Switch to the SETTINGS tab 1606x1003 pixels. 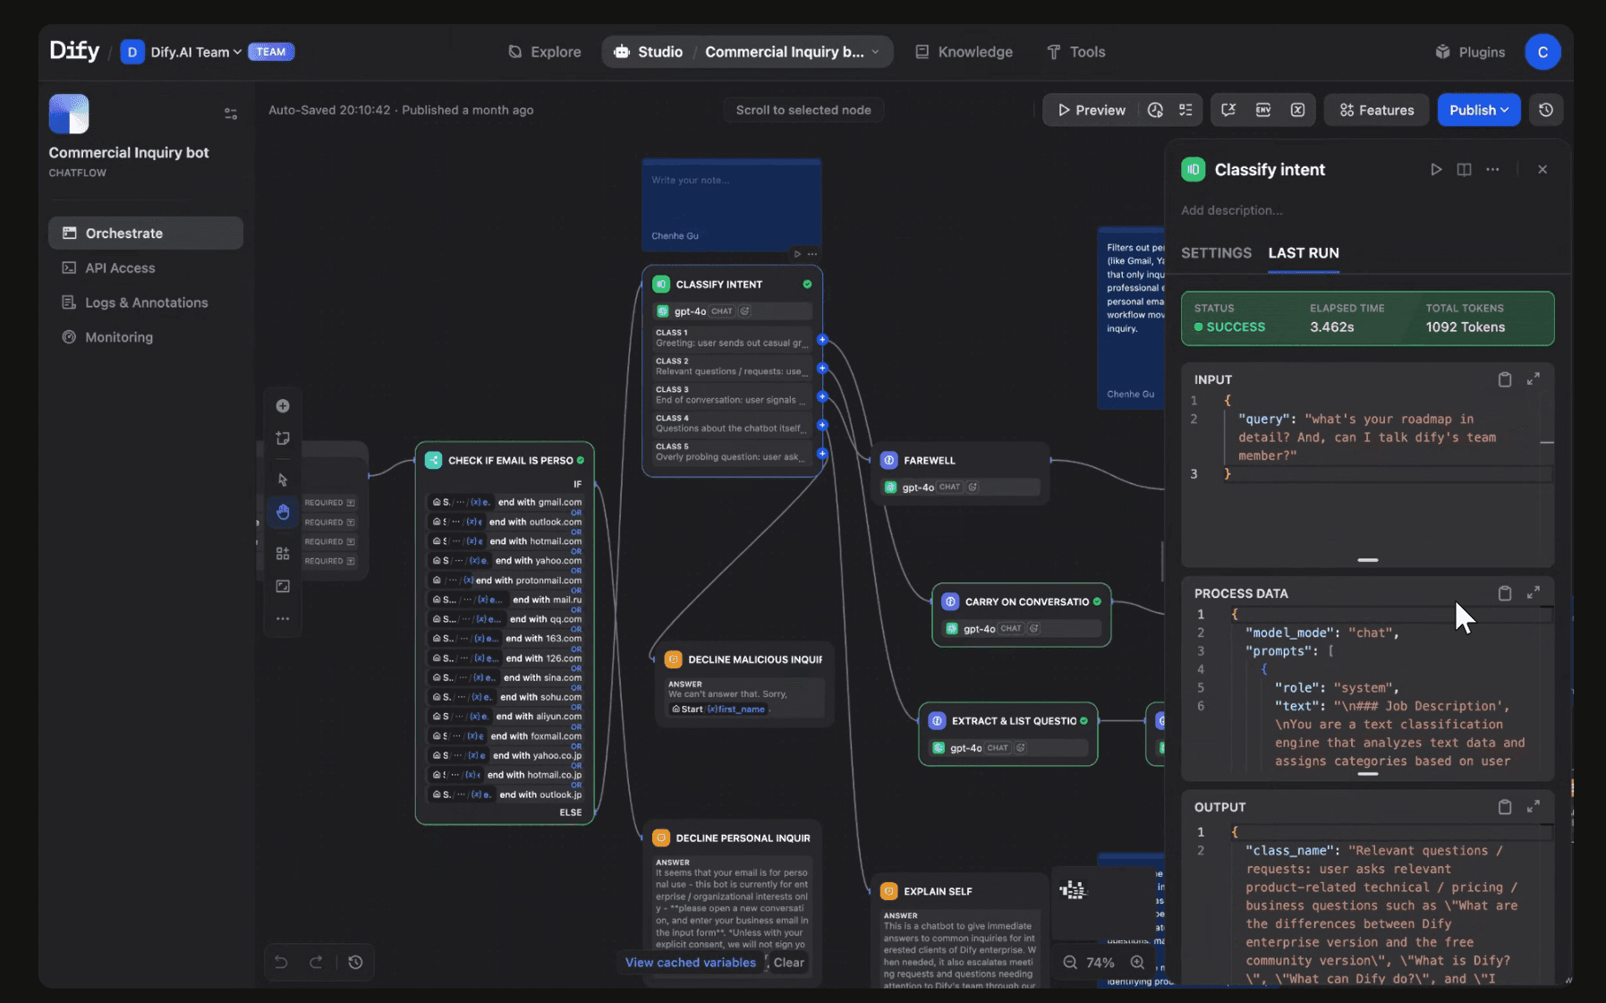(x=1216, y=253)
